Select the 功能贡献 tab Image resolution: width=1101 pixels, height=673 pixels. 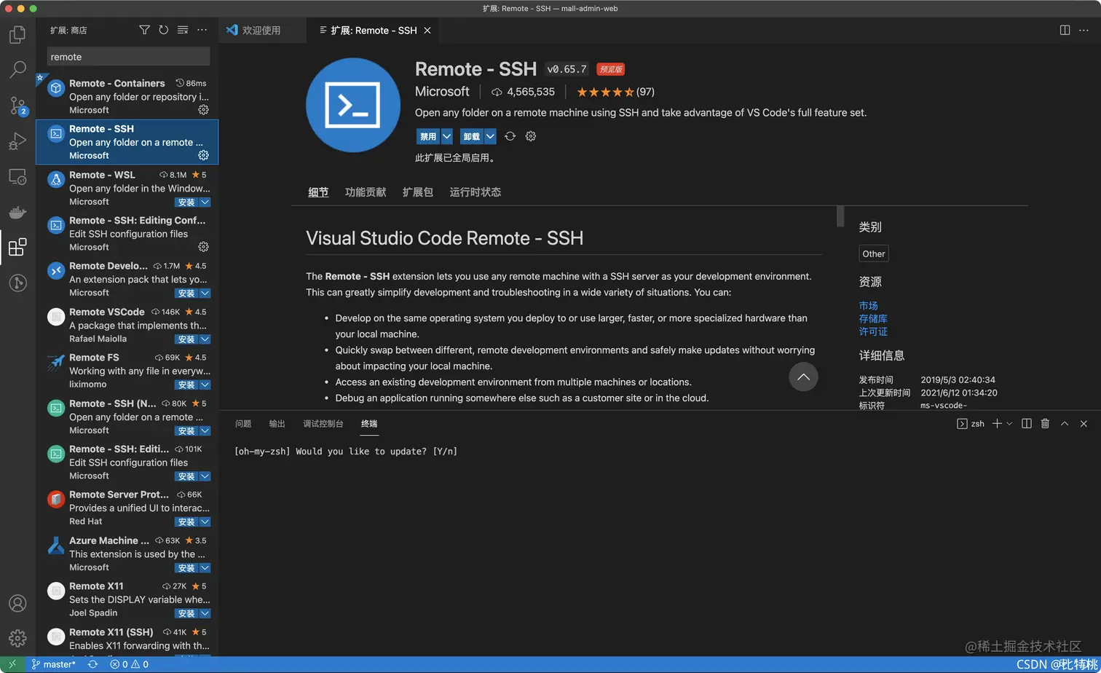tap(366, 192)
